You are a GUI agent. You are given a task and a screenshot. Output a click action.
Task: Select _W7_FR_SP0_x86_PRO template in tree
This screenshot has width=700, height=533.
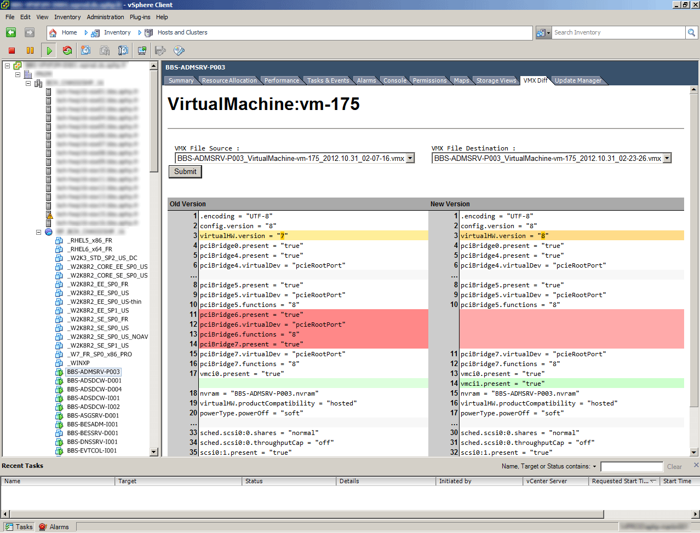click(100, 355)
